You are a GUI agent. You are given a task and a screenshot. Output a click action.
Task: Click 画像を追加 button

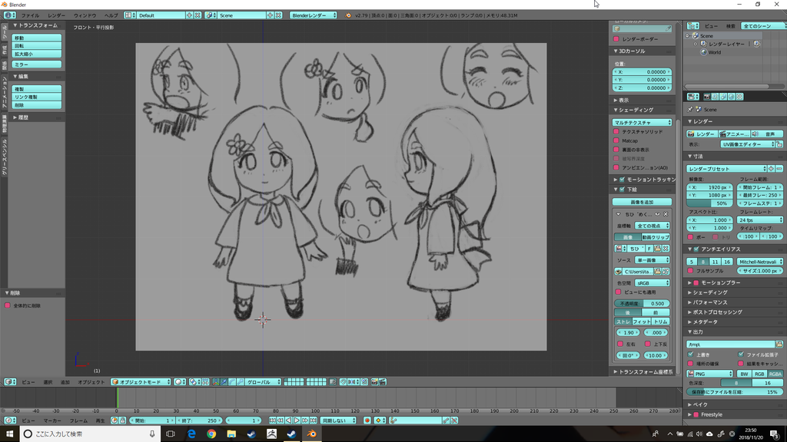click(642, 202)
